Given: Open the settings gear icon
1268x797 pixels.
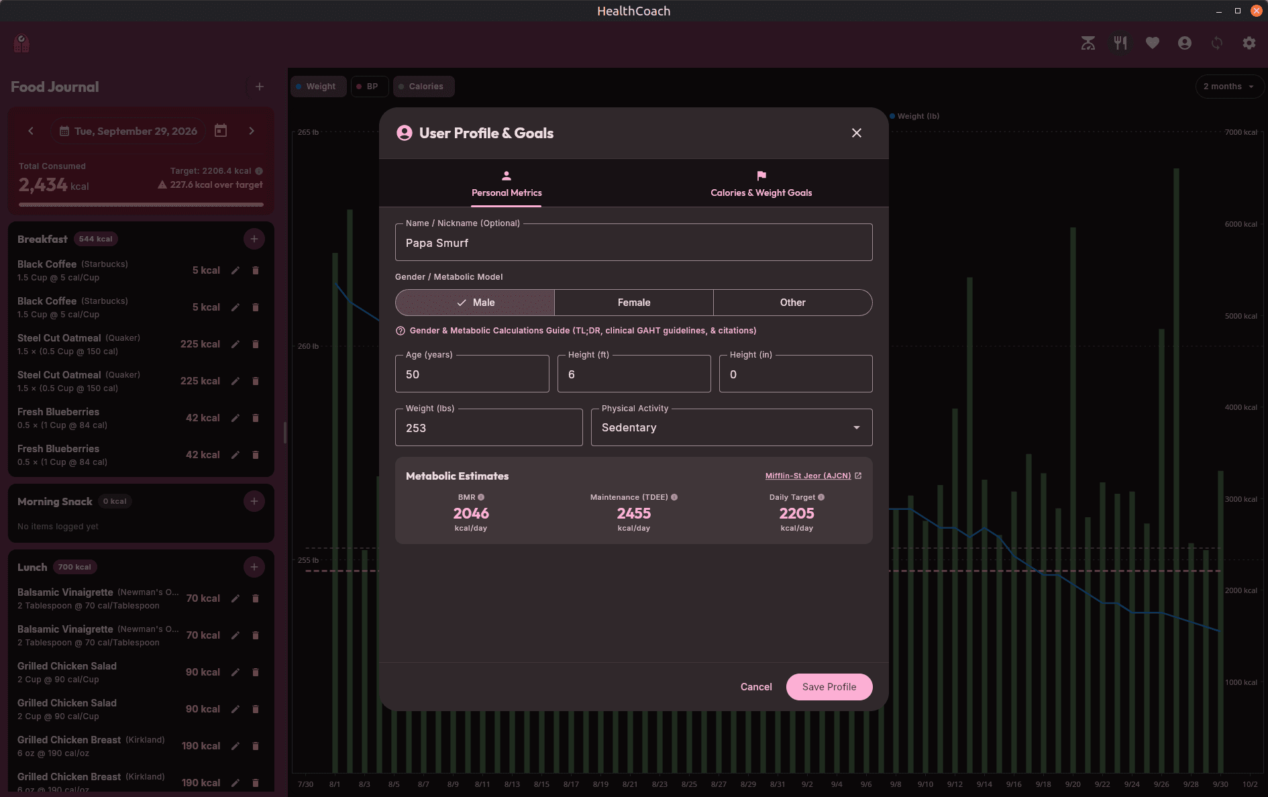Looking at the screenshot, I should click(x=1249, y=43).
